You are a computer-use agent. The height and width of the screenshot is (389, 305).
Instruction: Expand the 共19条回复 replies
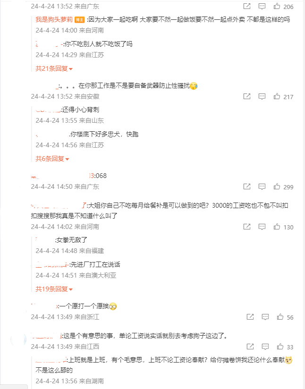(x=54, y=289)
